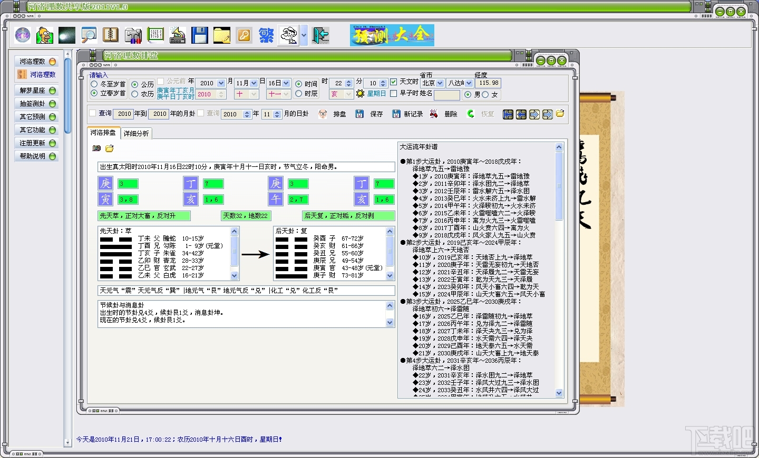The height and width of the screenshot is (458, 759).
Task: Click the sun icon beside 星期日
Action: click(361, 94)
